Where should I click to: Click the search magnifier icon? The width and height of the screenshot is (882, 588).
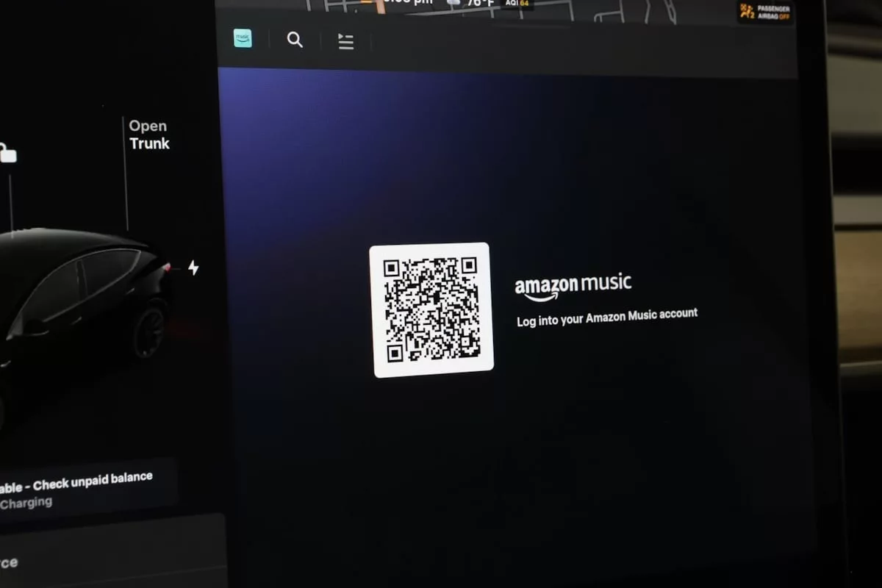click(x=295, y=40)
